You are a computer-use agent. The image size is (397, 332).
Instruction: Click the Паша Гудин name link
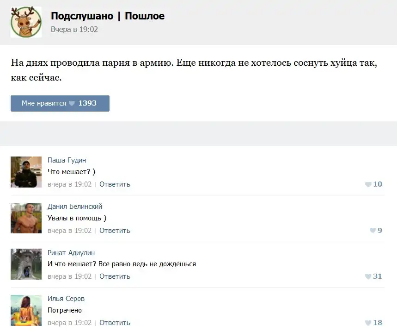click(x=67, y=160)
